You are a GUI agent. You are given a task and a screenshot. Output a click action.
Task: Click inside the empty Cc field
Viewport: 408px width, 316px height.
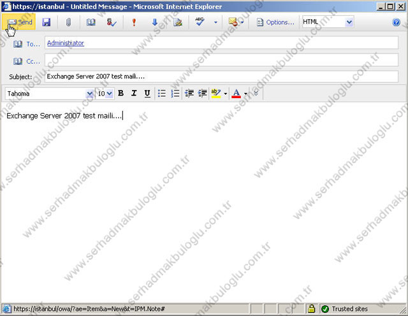(x=221, y=60)
